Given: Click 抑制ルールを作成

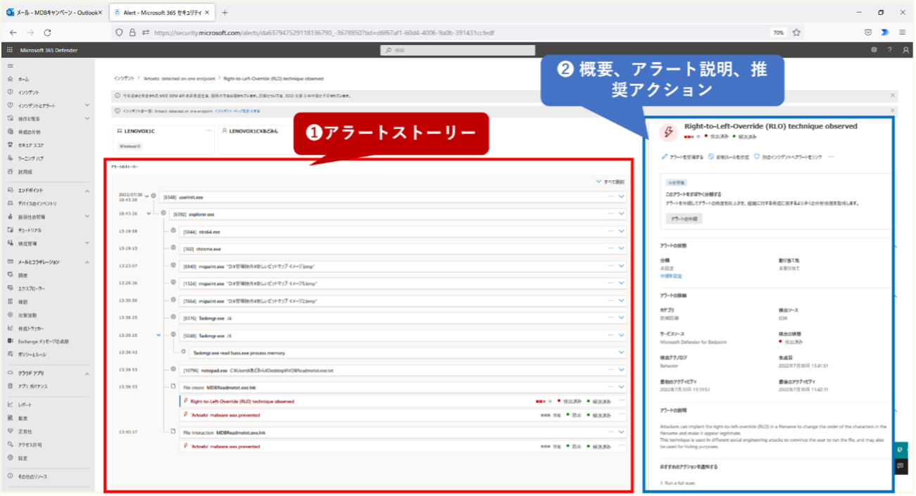Looking at the screenshot, I should [x=729, y=157].
